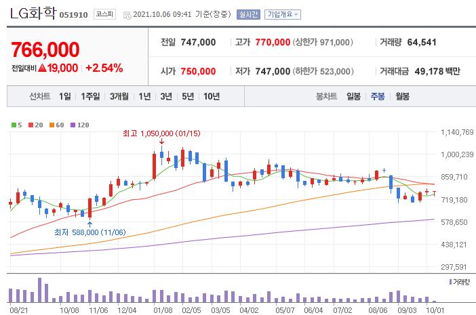Click the 01/08 date axis label
The height and width of the screenshot is (315, 476).
[163, 310]
